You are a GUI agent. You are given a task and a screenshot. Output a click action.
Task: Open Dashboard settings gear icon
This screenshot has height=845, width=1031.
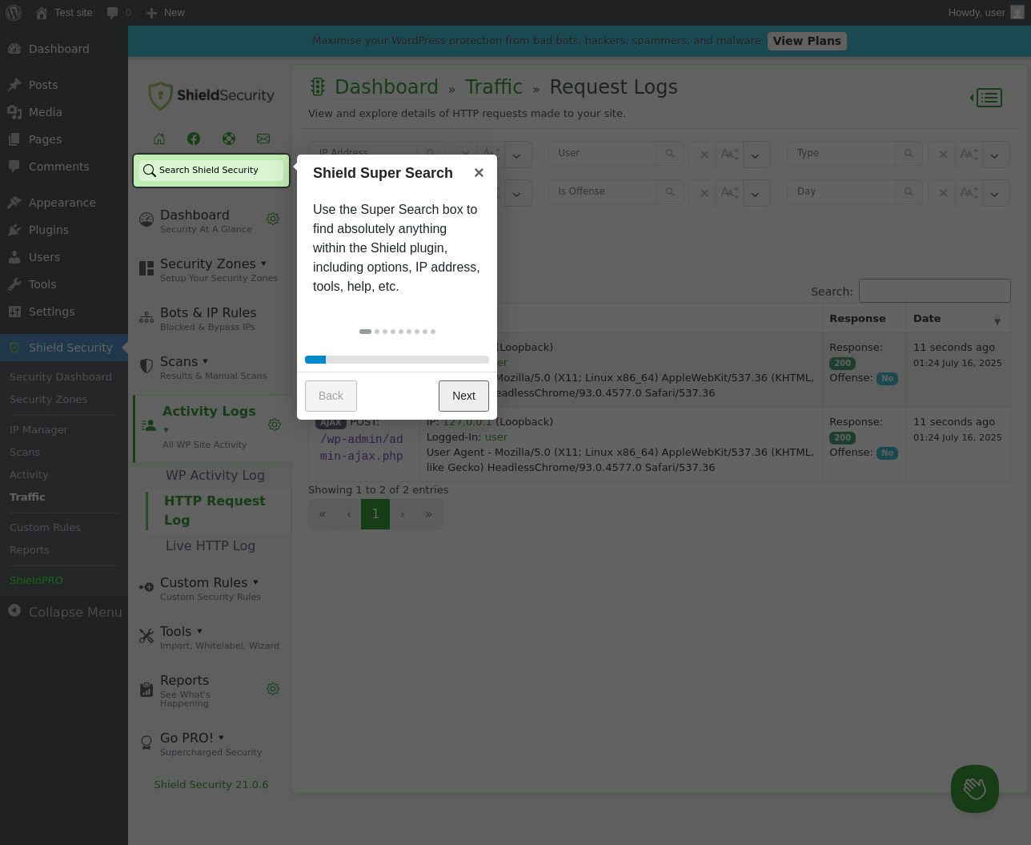pyautogui.click(x=273, y=219)
